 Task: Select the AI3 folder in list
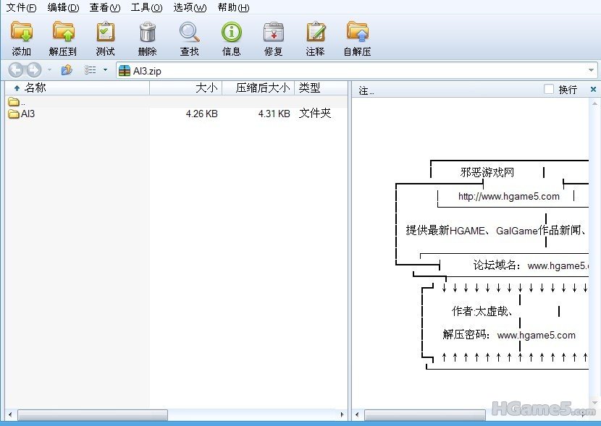(28, 114)
